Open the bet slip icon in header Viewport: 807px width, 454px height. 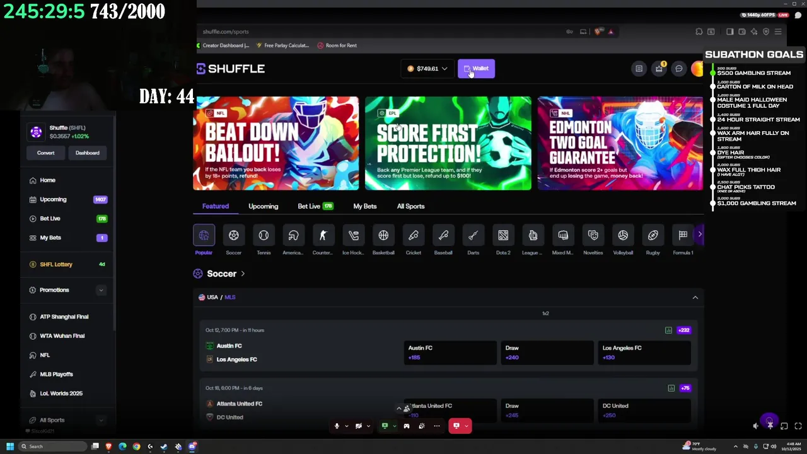639,69
